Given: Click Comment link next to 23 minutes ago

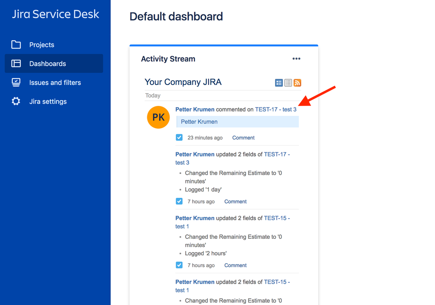Looking at the screenshot, I should tap(243, 138).
